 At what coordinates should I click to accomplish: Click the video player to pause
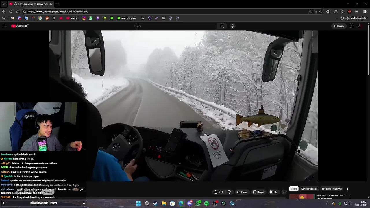click(x=183, y=106)
